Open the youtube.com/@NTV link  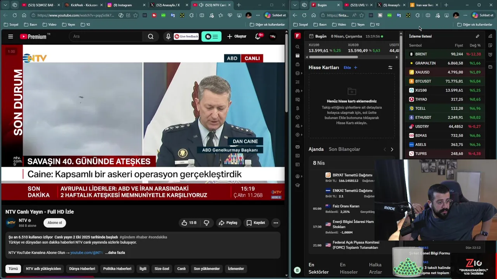pyautogui.click(x=87, y=253)
